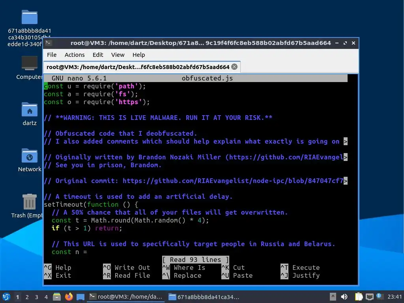Click the 'See you in prison, Brandom.' comment
The image size is (404, 303).
[x=103, y=165]
